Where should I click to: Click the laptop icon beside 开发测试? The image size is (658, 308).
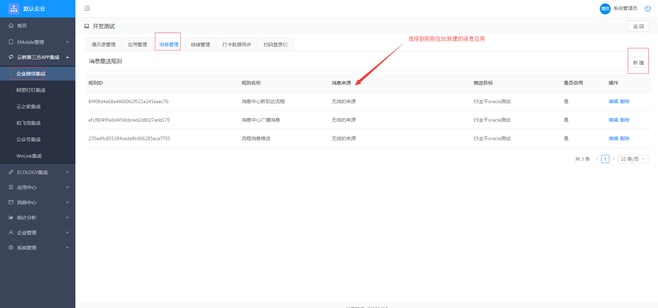(x=87, y=26)
